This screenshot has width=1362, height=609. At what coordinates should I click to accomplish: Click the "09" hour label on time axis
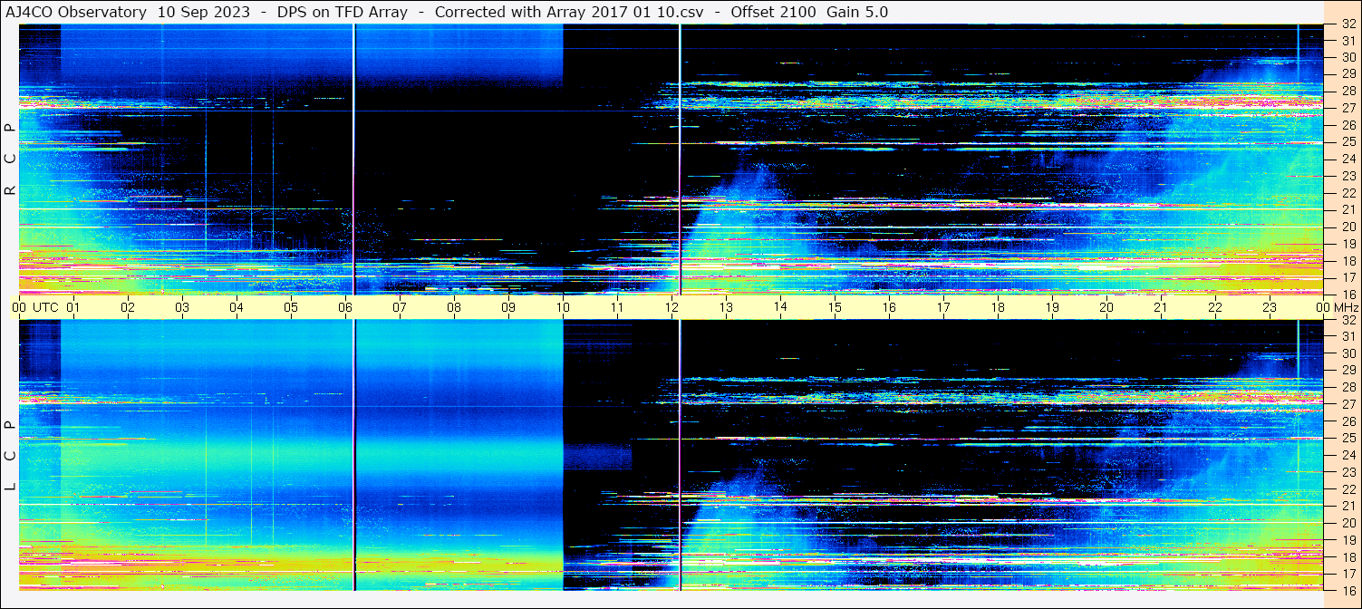tap(508, 307)
